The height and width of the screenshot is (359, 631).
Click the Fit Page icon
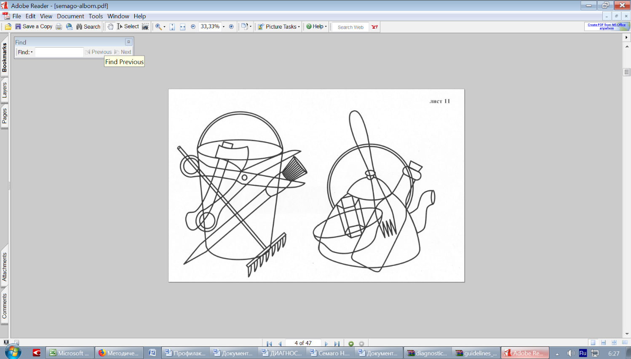[x=172, y=27]
